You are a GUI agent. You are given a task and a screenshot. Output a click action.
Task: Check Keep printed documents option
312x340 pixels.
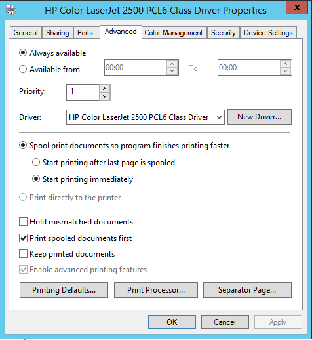(x=23, y=254)
